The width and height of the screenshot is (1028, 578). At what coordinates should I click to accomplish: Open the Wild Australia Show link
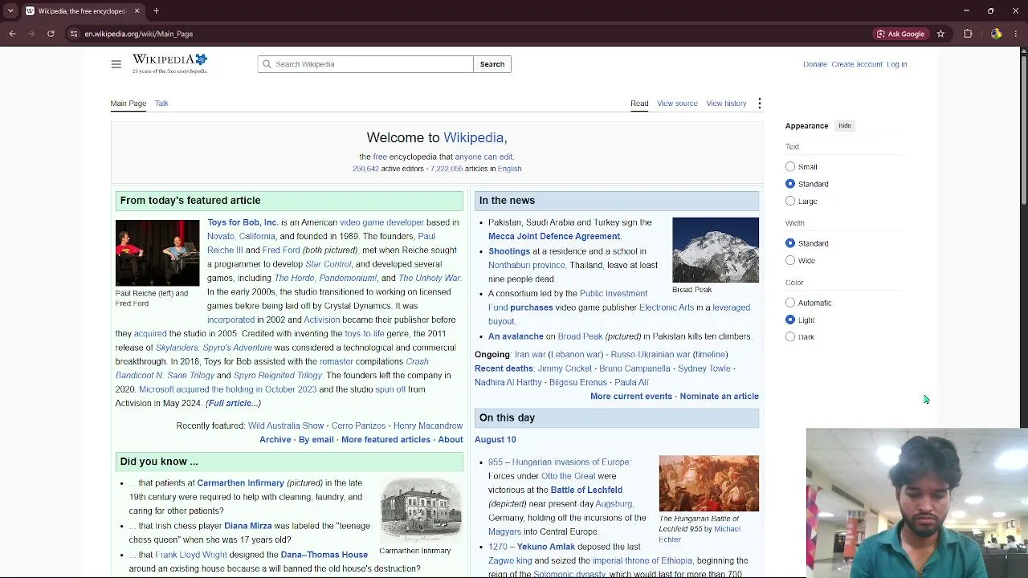(286, 425)
